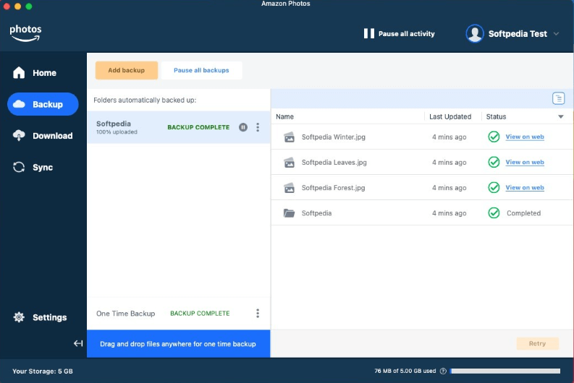The height and width of the screenshot is (383, 574).
Task: Select the Softpedia Winter.jpg file name
Action: 334,137
